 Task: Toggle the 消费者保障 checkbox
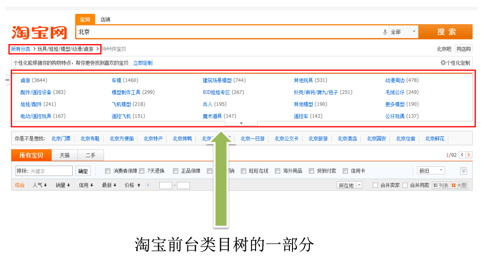coord(108,171)
